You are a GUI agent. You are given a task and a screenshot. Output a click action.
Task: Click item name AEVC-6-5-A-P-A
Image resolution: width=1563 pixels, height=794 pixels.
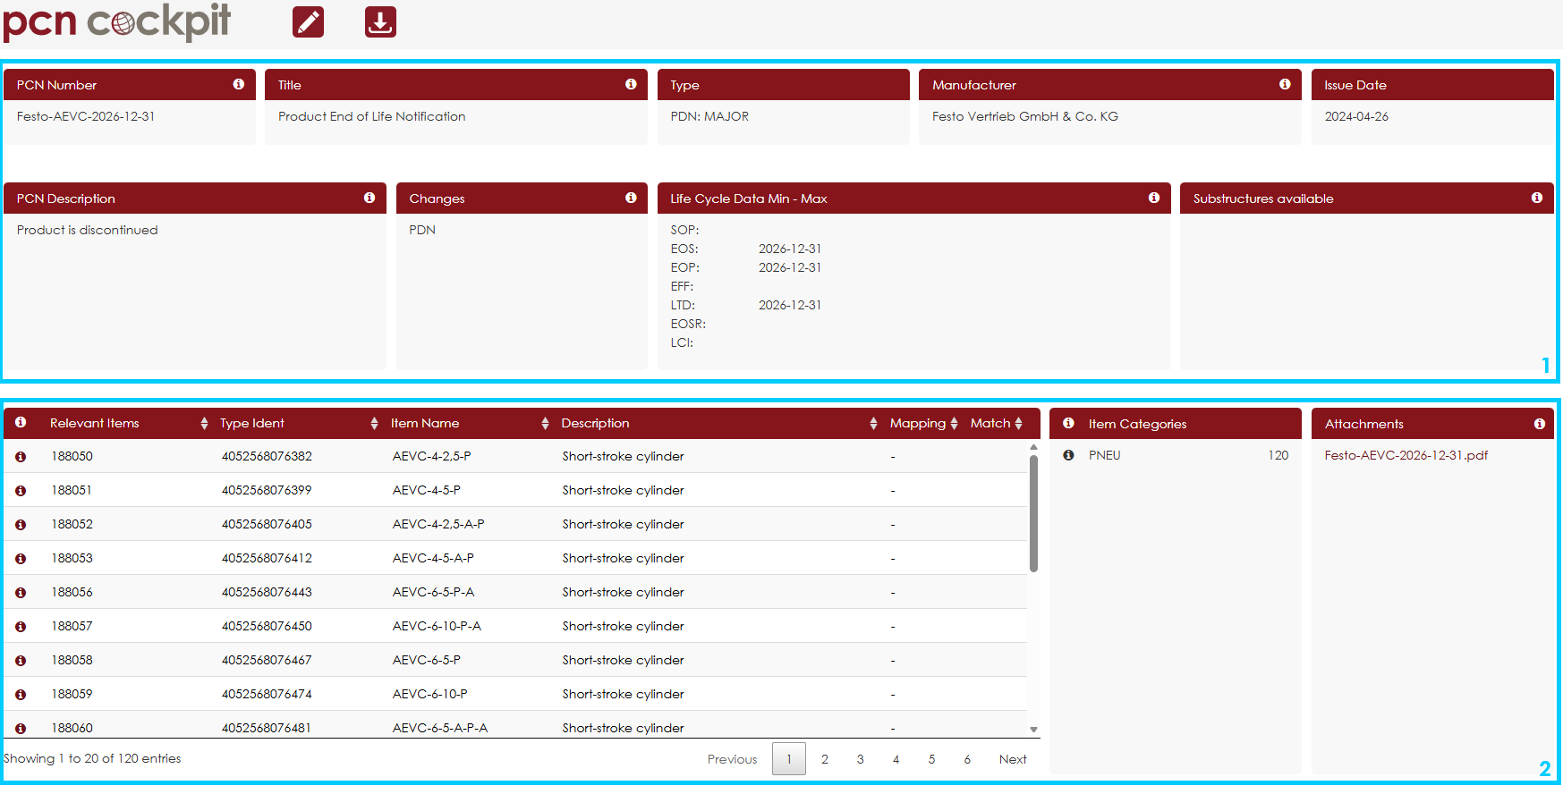coord(440,728)
